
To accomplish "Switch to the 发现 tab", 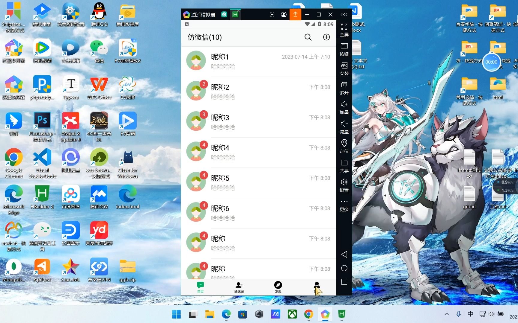I will point(278,287).
